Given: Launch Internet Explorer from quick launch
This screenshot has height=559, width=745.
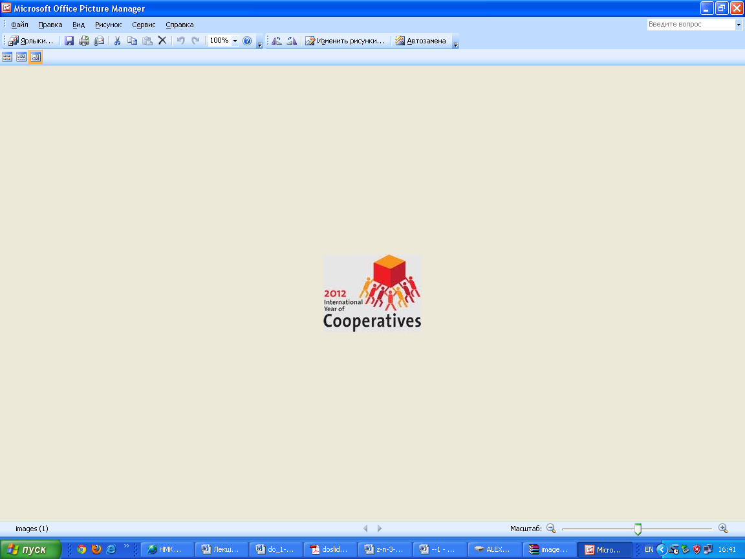Looking at the screenshot, I should (111, 549).
